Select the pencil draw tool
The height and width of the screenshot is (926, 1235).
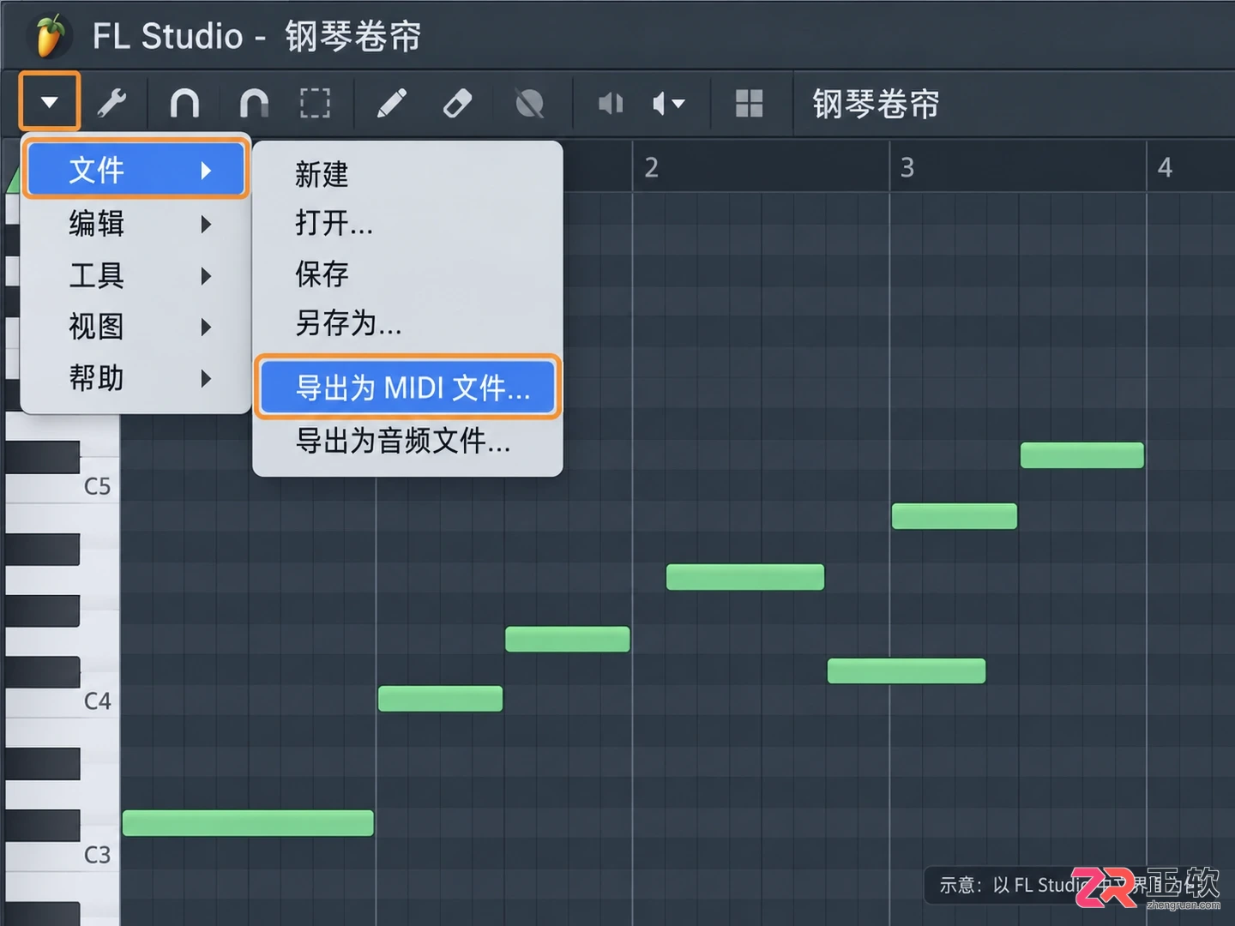pyautogui.click(x=391, y=104)
